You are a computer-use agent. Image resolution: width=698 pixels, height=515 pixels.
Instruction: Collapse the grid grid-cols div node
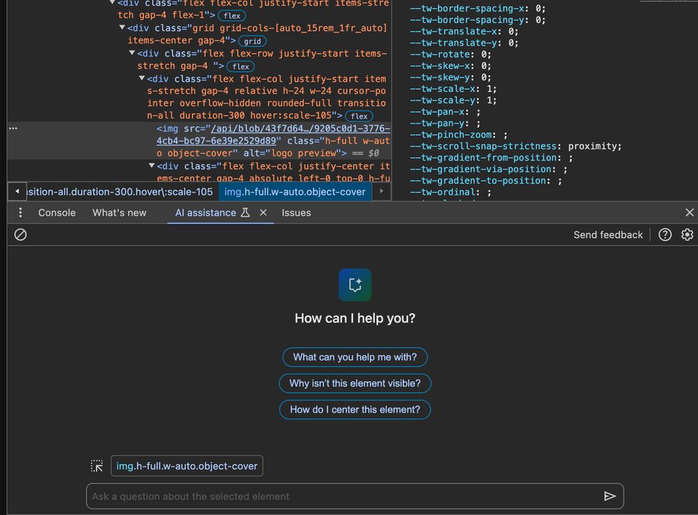122,28
